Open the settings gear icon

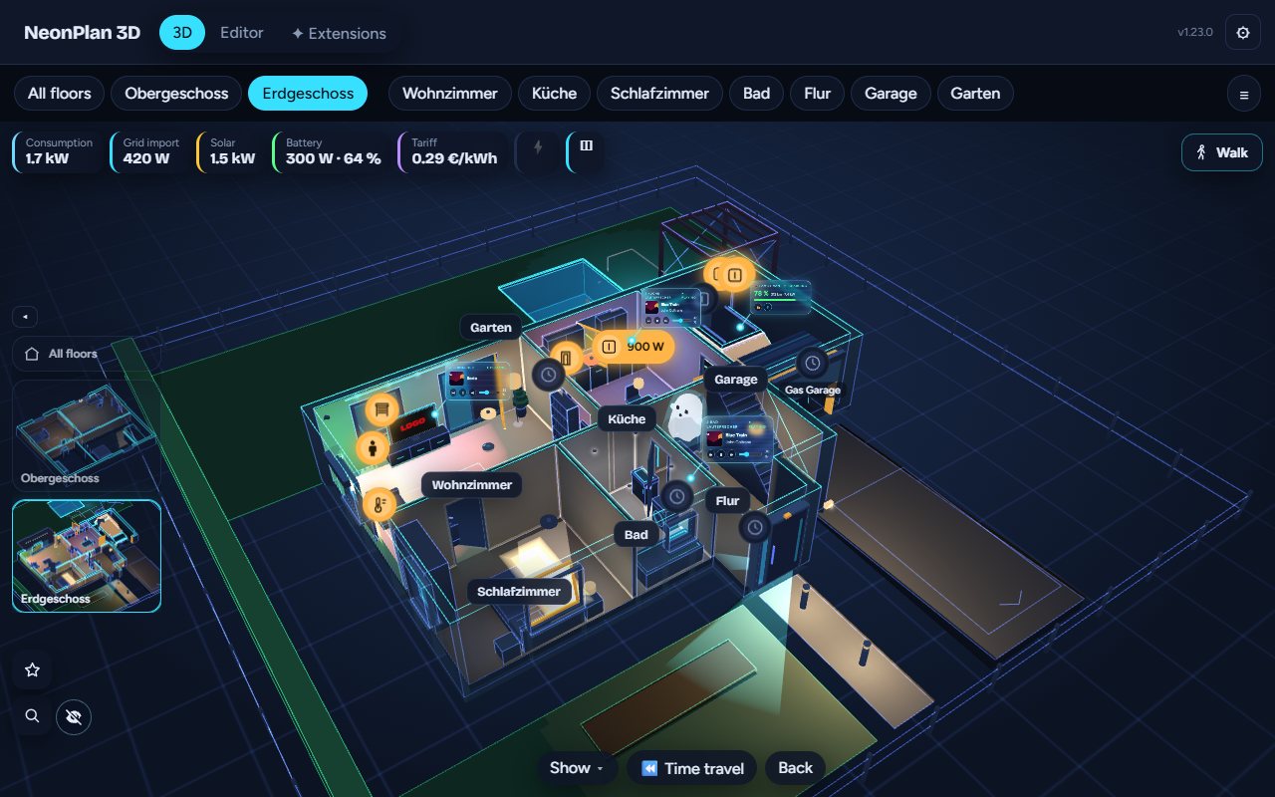point(1242,33)
